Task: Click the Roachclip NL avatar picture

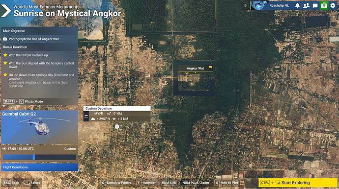Action: tap(258, 5)
